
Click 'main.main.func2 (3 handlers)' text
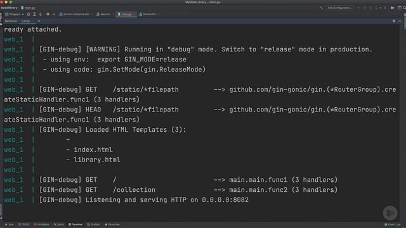tap(284, 190)
